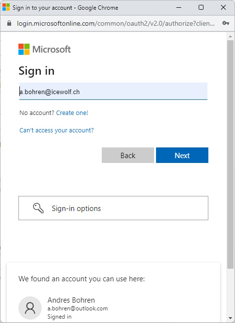The height and width of the screenshot is (323, 235).
Task: Click the scrollbar up arrow
Action: (230, 36)
